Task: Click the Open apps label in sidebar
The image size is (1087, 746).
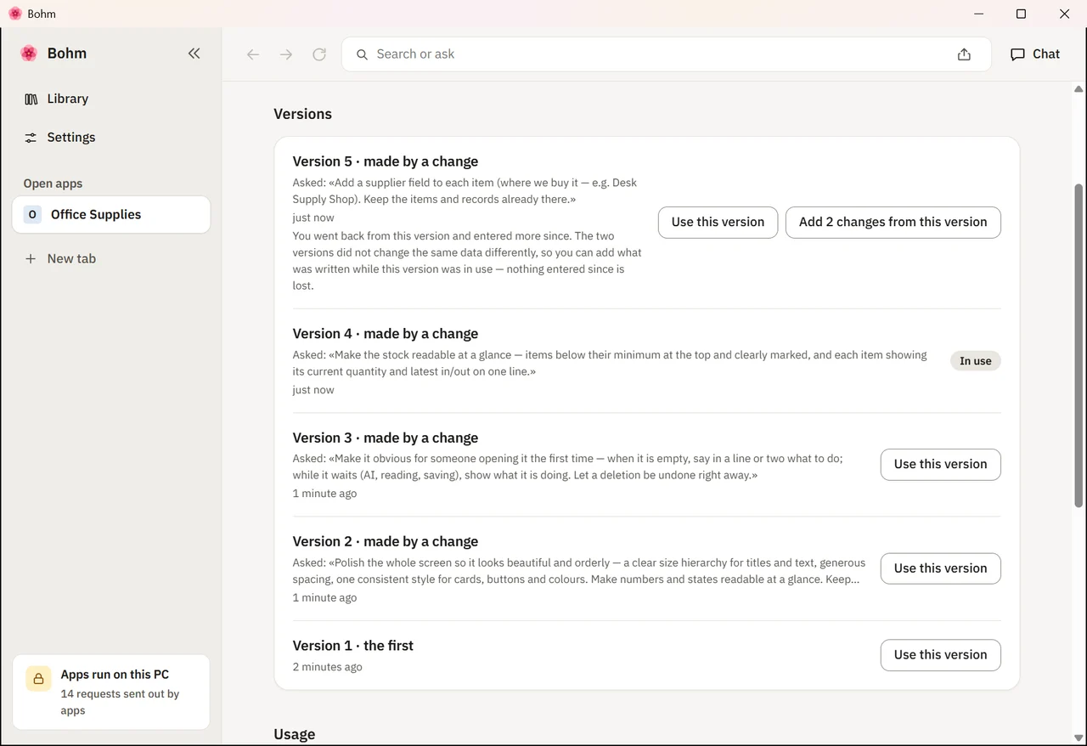Action: [53, 184]
